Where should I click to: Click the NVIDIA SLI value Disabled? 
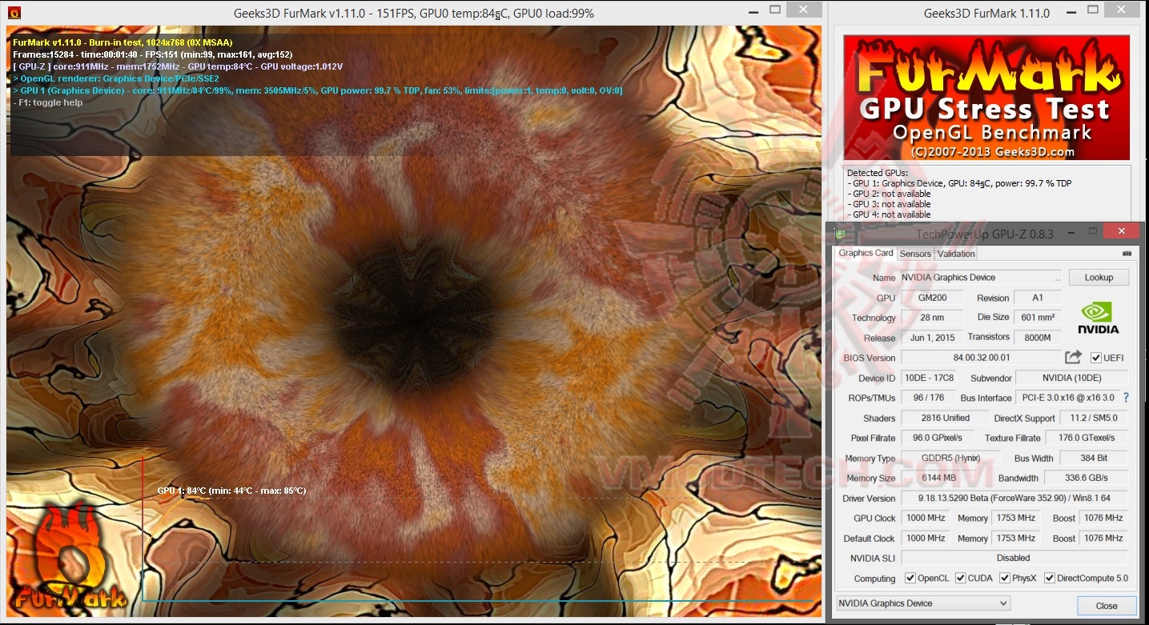[1014, 558]
